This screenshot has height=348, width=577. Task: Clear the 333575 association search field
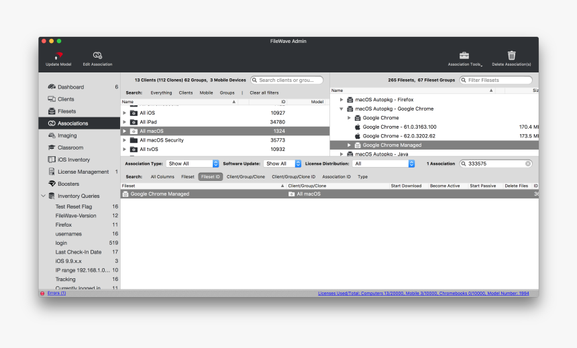click(x=528, y=164)
